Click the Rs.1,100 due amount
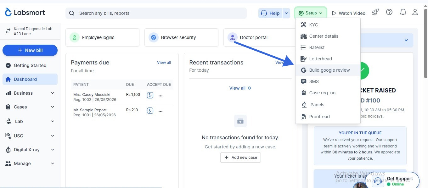 click(133, 95)
